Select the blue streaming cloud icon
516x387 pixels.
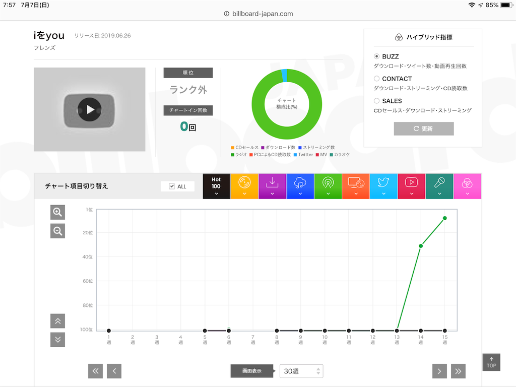[x=300, y=186]
